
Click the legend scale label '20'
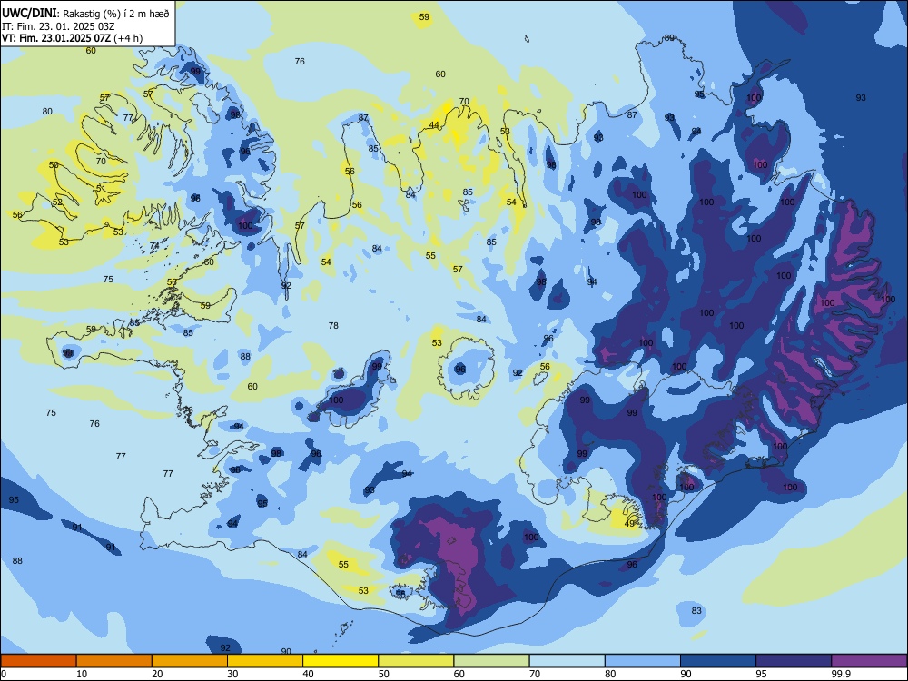click(157, 674)
